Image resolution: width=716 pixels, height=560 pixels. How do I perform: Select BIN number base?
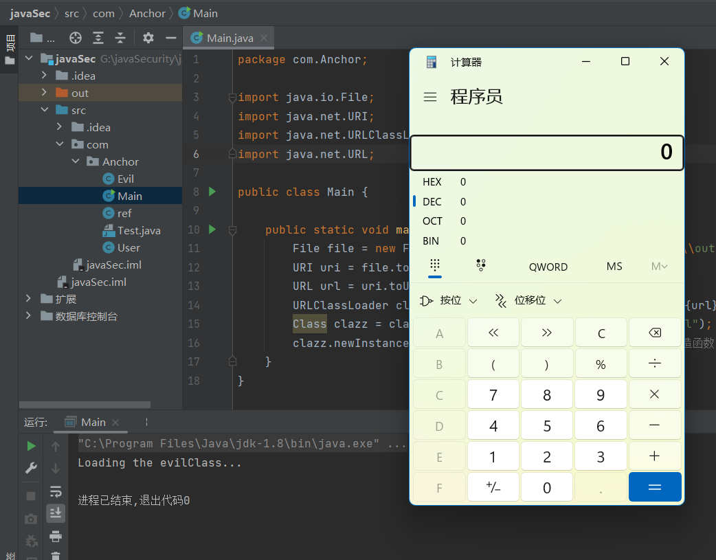coord(547,240)
